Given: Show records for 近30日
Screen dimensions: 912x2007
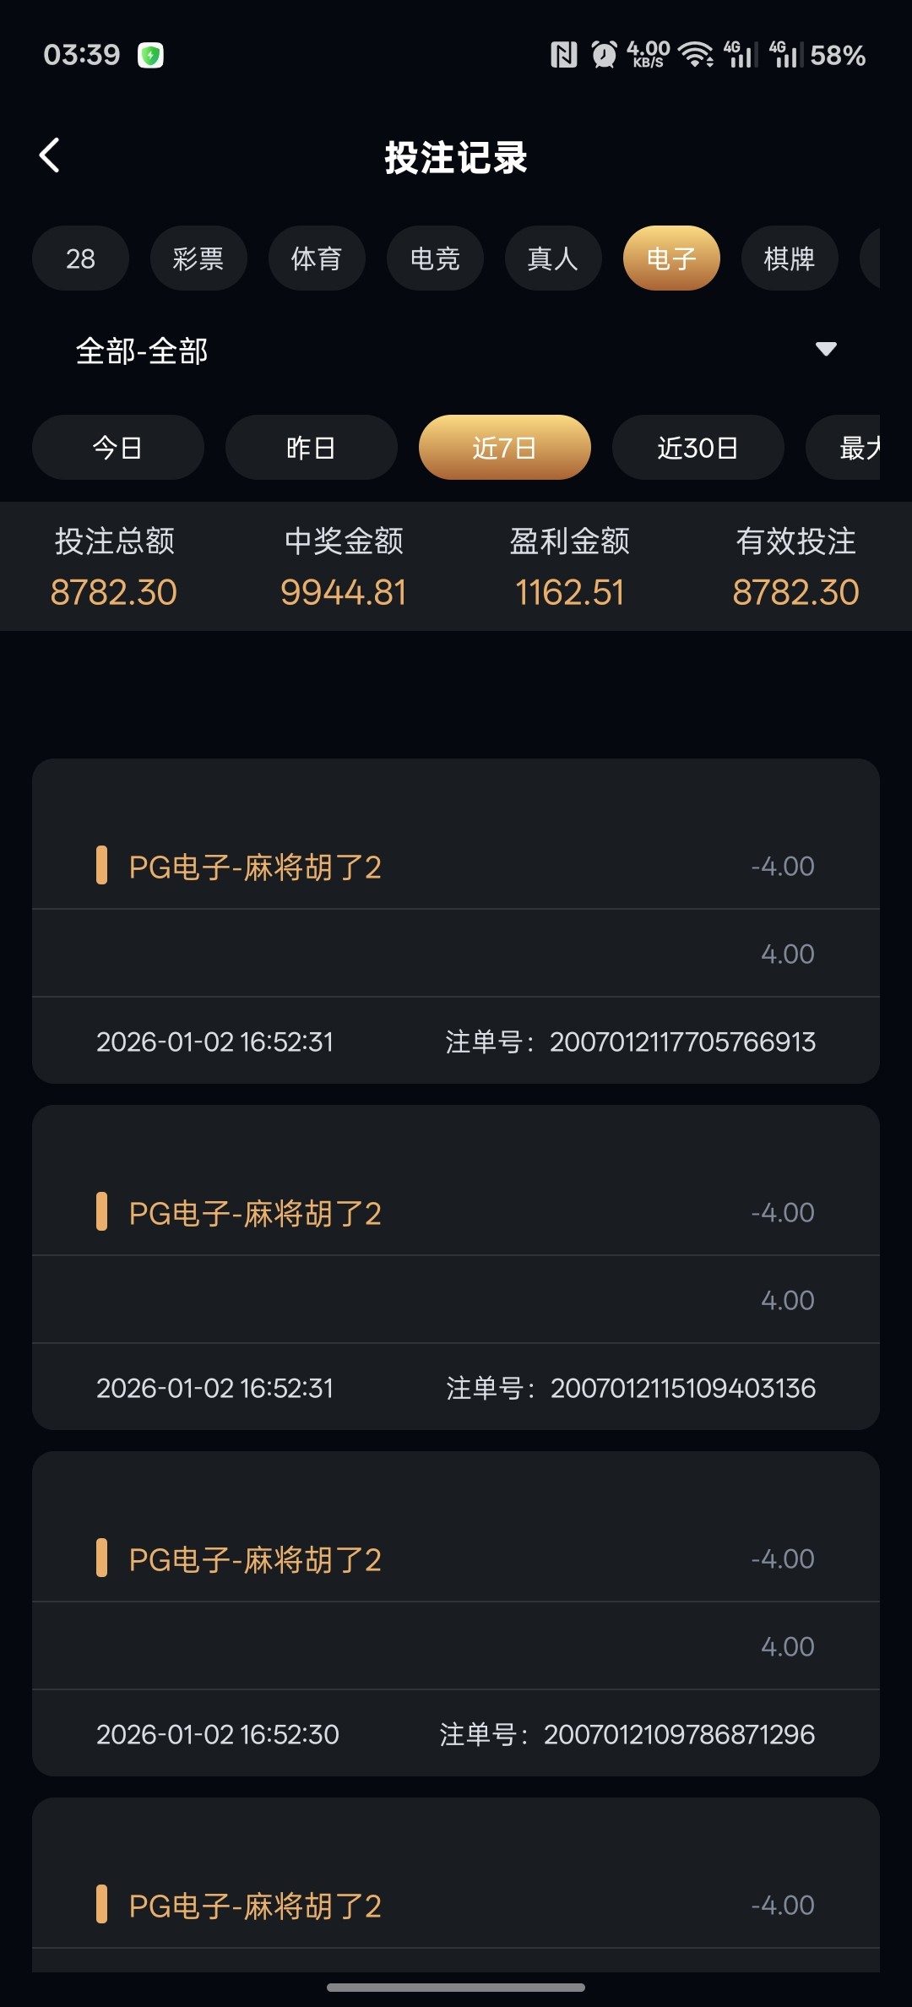Looking at the screenshot, I should pos(698,448).
